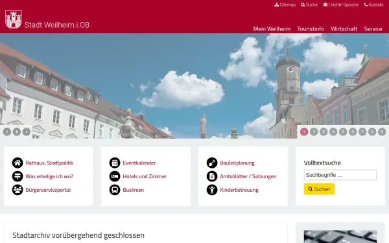Open the Buslinien link
This screenshot has height=243, width=389.
tap(133, 190)
